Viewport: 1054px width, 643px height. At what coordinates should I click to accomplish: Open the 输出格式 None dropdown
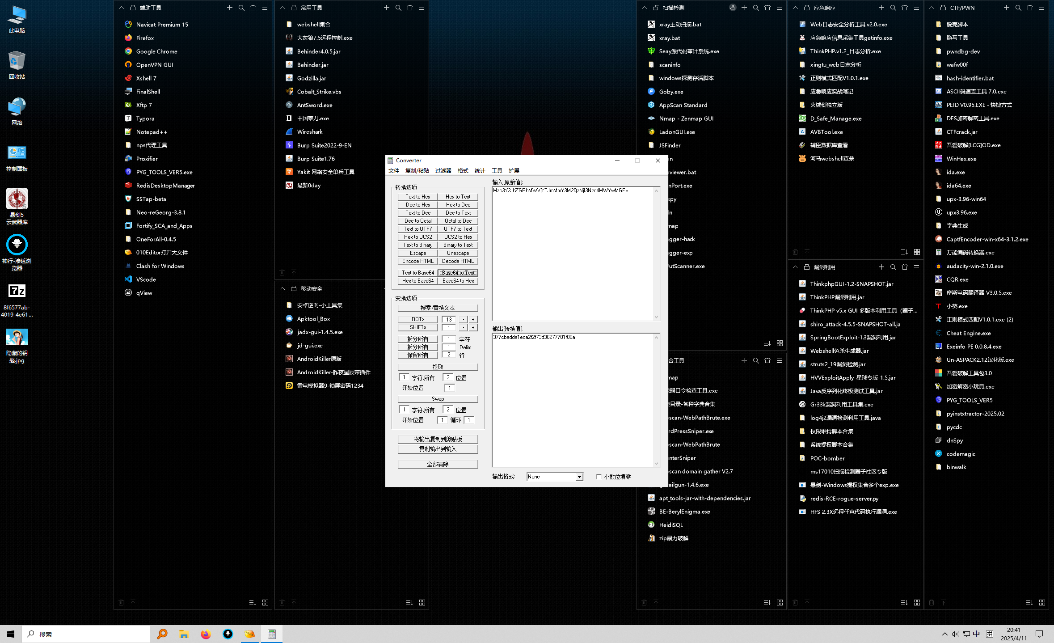579,477
